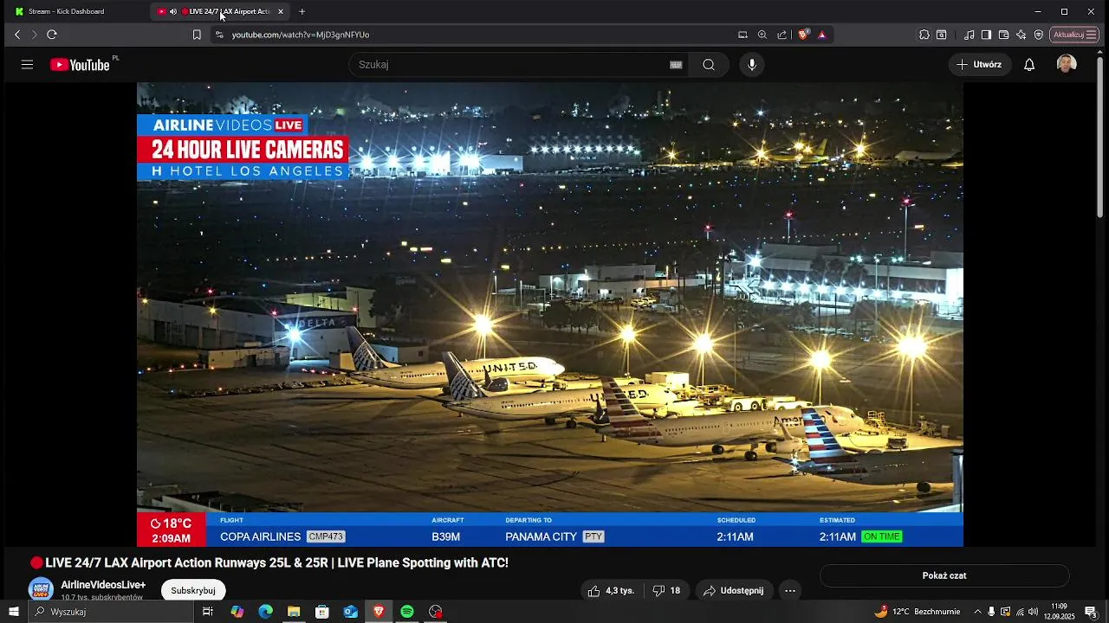The width and height of the screenshot is (1109, 623).
Task: Open the YouTube hamburger guide menu
Action: point(27,65)
